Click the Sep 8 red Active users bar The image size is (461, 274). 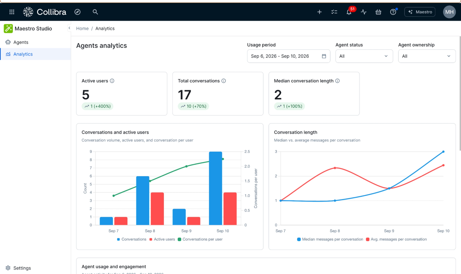point(157,209)
